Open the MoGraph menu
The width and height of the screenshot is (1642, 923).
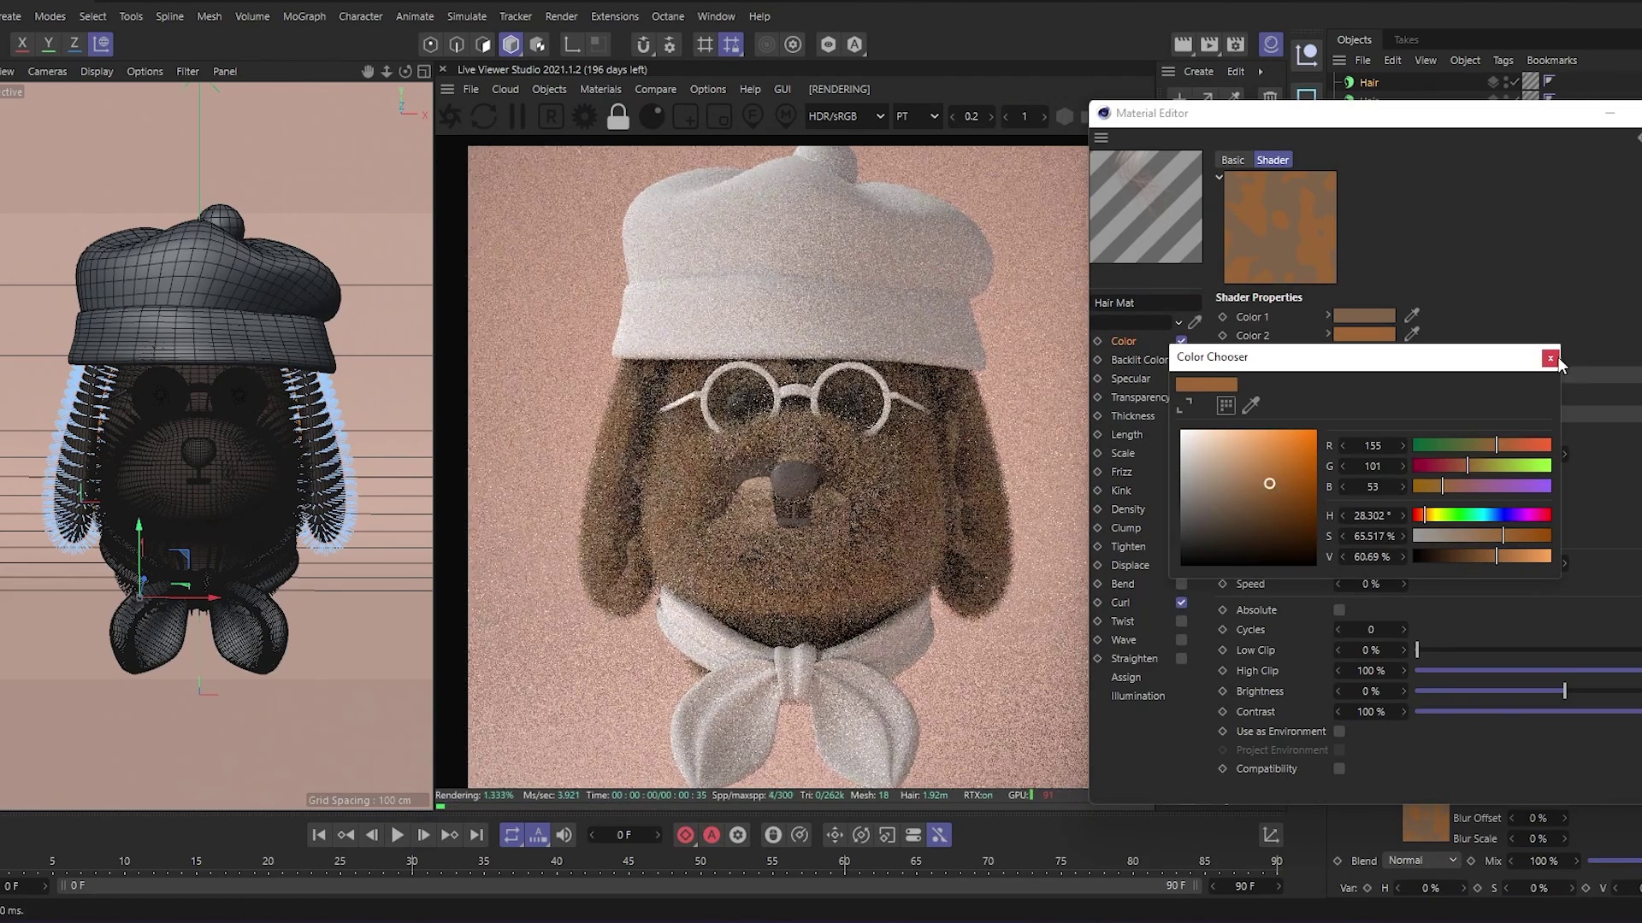tap(304, 16)
